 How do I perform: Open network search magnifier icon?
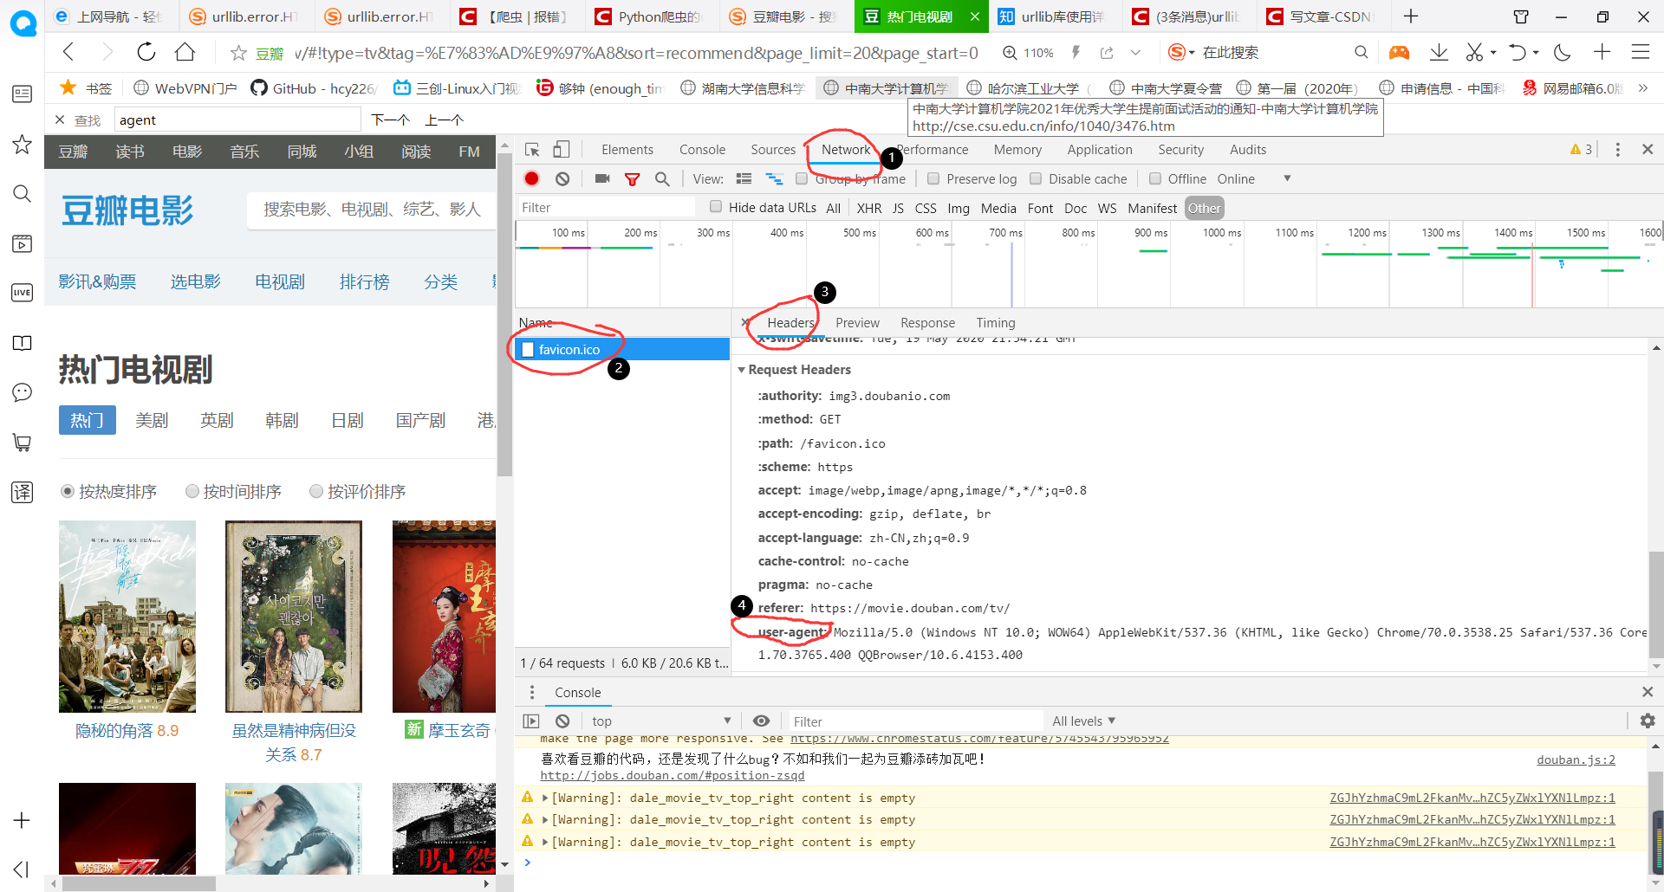coord(662,178)
